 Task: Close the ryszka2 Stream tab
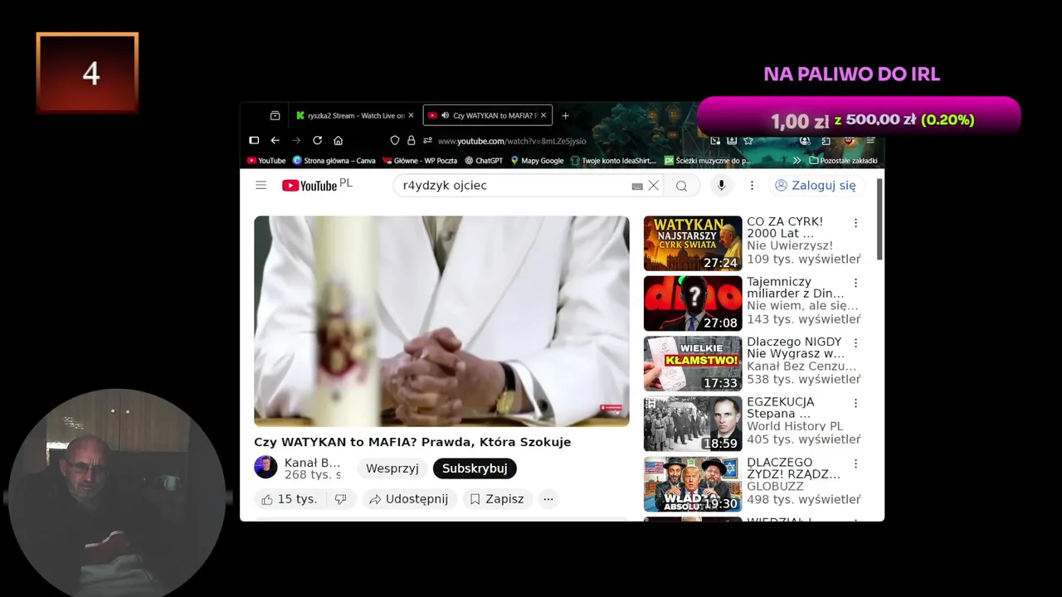pyautogui.click(x=411, y=115)
